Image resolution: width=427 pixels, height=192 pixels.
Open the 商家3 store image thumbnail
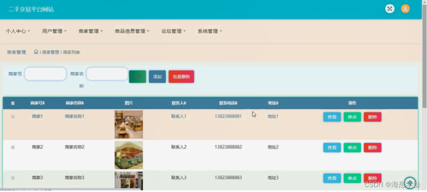click(x=128, y=180)
